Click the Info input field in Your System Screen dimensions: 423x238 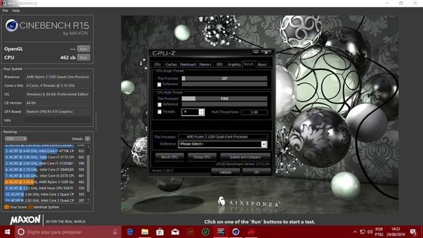click(x=58, y=120)
